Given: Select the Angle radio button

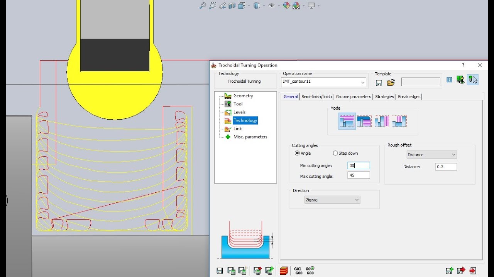Looking at the screenshot, I should coord(297,153).
